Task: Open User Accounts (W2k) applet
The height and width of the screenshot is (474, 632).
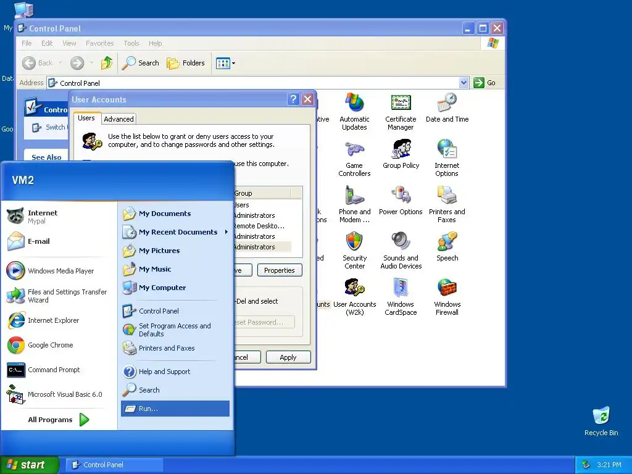Action: click(x=354, y=297)
